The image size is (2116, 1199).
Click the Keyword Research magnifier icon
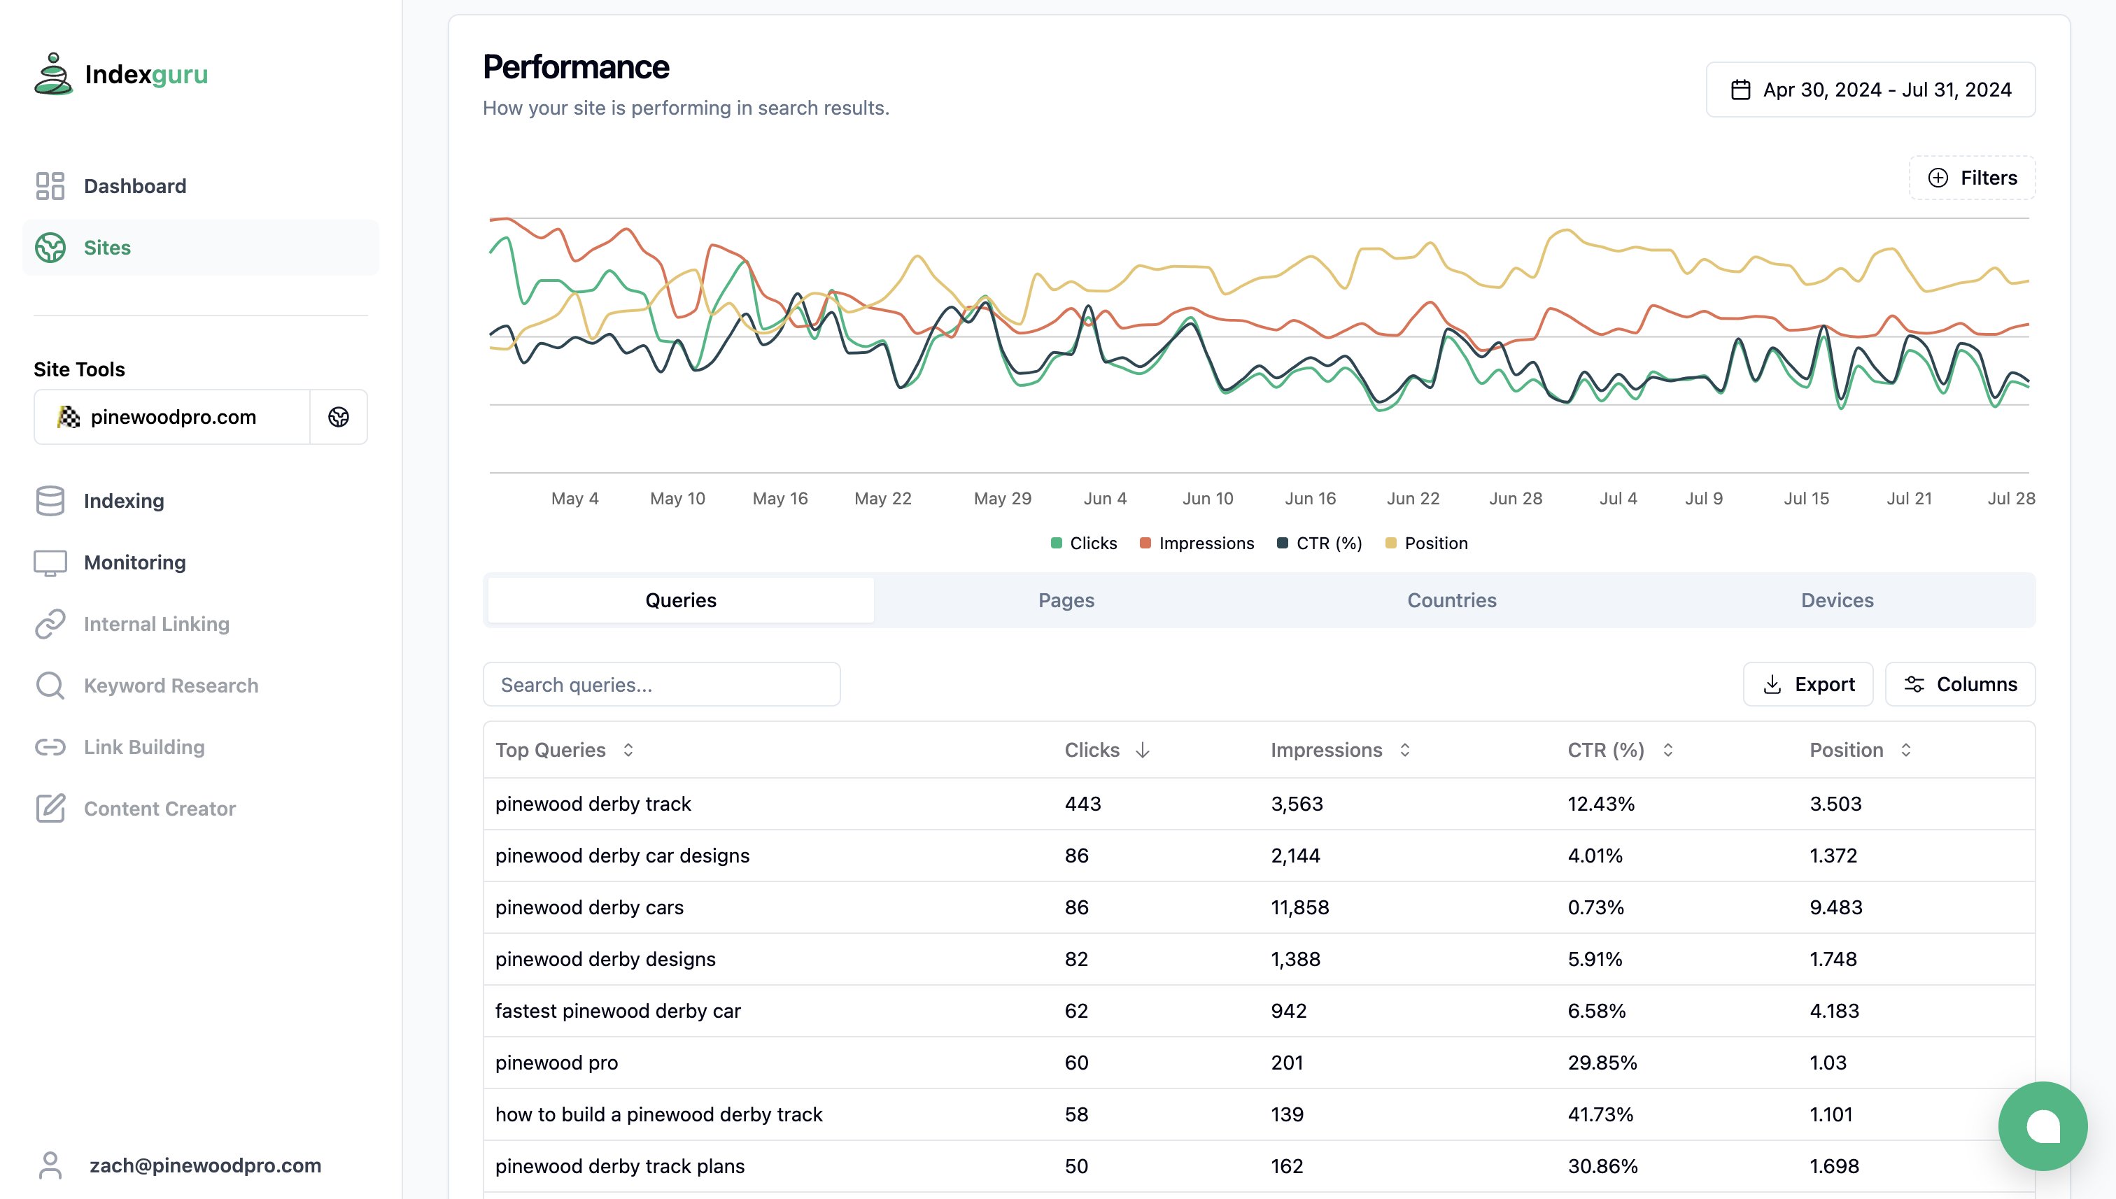(x=50, y=686)
